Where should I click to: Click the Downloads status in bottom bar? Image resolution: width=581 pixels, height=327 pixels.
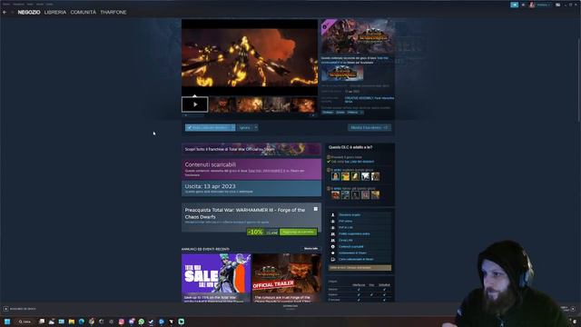pyautogui.click(x=290, y=307)
